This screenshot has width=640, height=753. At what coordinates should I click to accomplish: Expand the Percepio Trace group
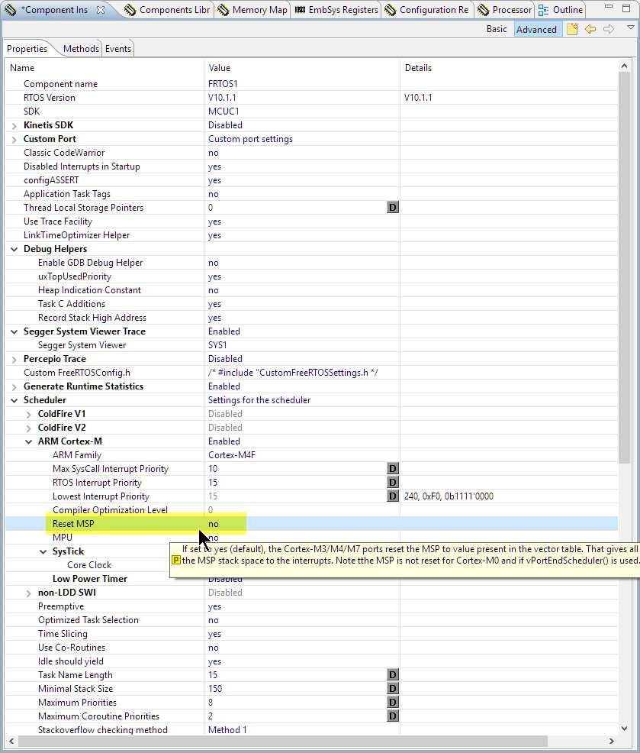tap(14, 360)
